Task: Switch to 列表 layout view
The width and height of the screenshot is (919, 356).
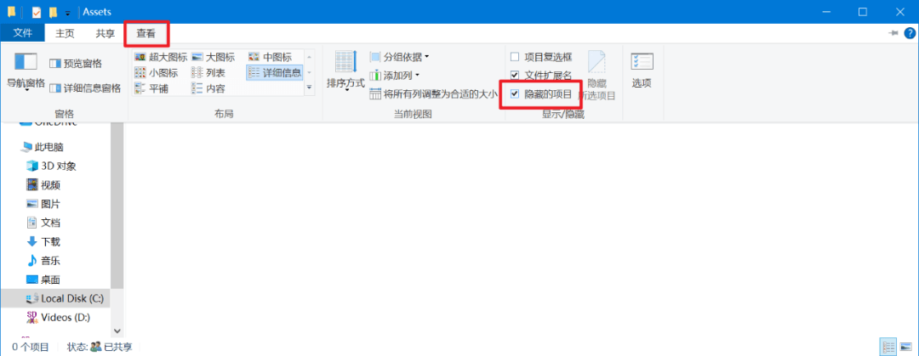Action: (208, 72)
